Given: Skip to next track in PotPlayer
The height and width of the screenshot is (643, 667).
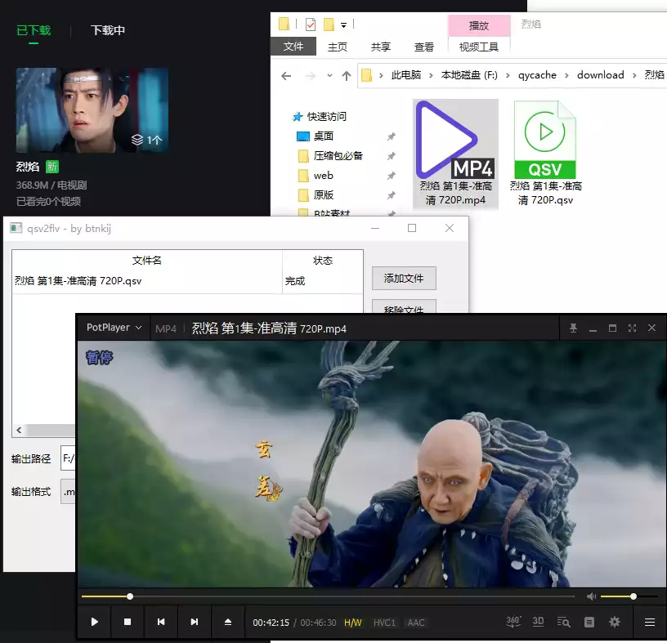Looking at the screenshot, I should click(x=194, y=622).
